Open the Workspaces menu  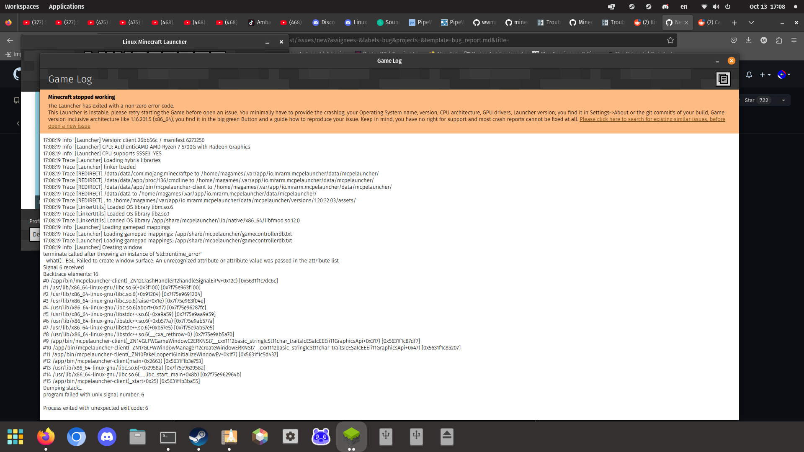[22, 6]
